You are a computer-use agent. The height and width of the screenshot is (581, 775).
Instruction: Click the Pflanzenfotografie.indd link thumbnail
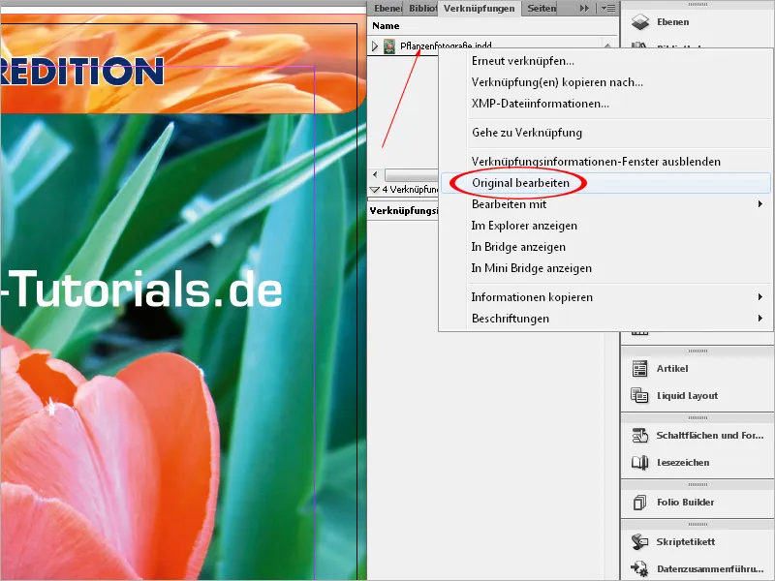click(x=389, y=46)
